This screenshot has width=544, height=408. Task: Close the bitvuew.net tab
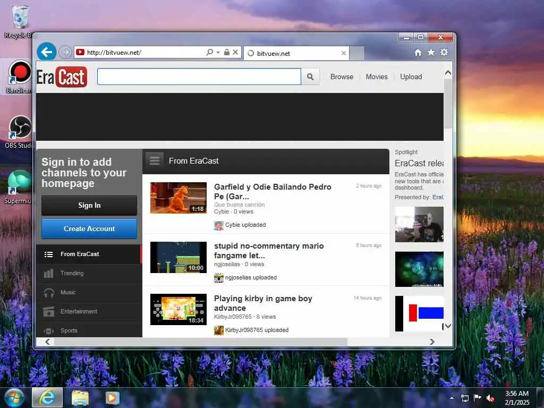click(344, 53)
